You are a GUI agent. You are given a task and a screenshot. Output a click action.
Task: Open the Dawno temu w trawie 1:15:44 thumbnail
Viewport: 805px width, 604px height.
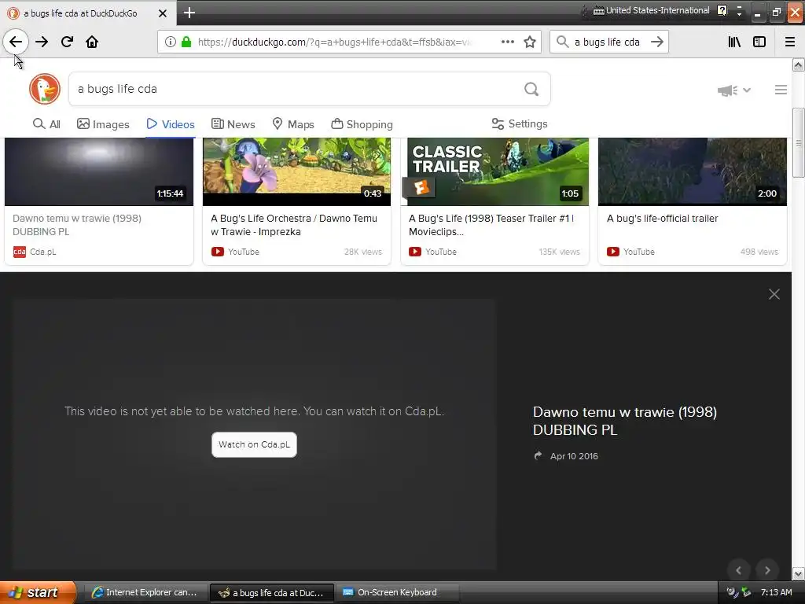pos(99,171)
